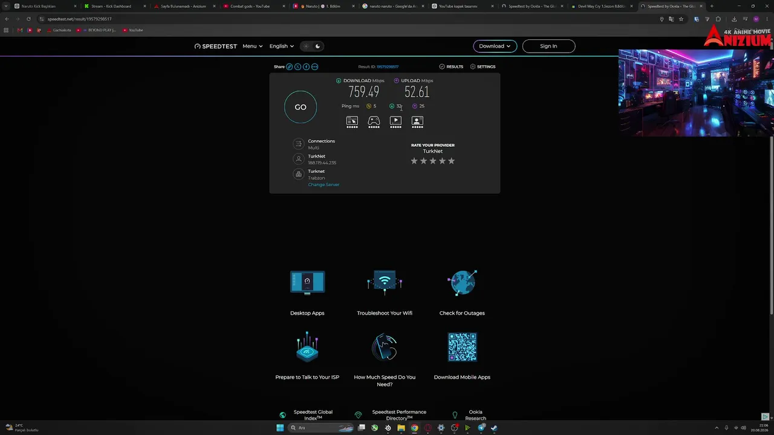Click the web browsing rating icon
Screen dimensions: 774x435
pyautogui.click(x=352, y=122)
